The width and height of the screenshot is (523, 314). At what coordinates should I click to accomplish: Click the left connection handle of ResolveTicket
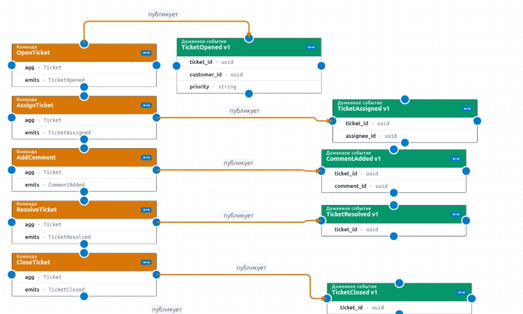click(12, 222)
